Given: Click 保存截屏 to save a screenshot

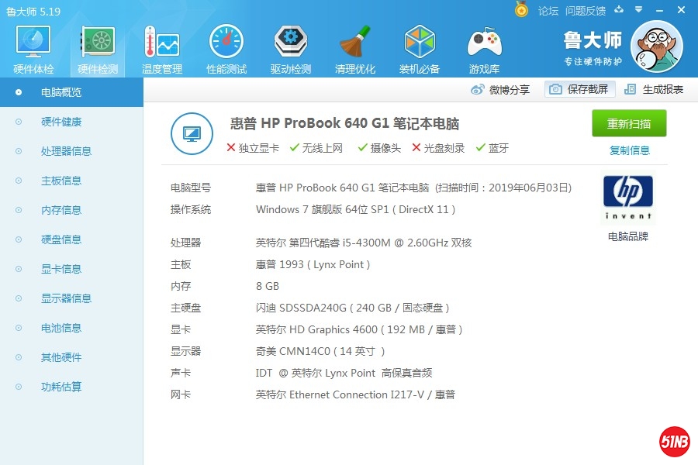Looking at the screenshot, I should (579, 89).
